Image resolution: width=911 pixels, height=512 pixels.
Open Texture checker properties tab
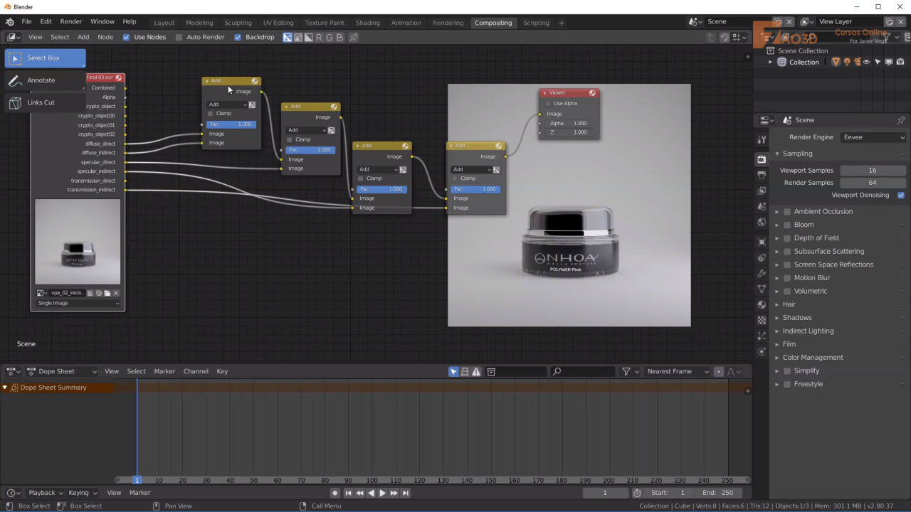(x=762, y=320)
